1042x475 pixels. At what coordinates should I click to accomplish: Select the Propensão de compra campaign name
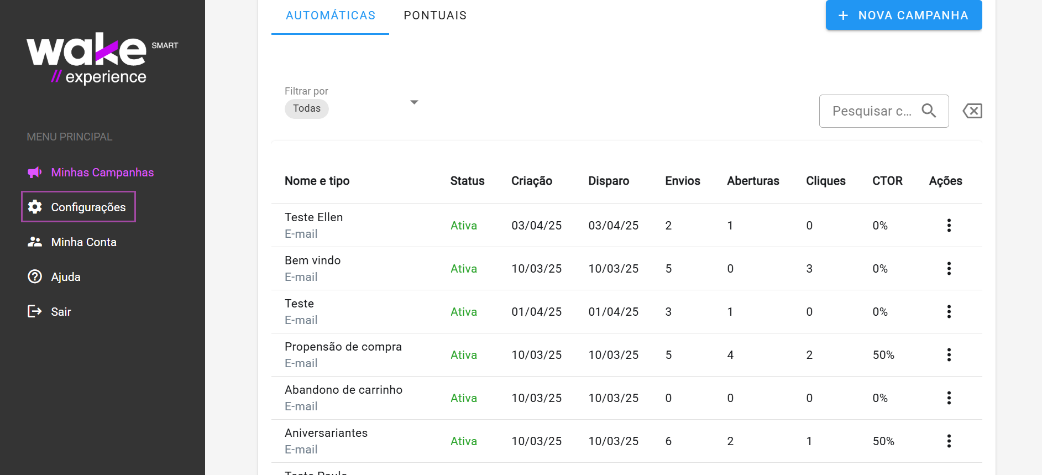pyautogui.click(x=343, y=347)
